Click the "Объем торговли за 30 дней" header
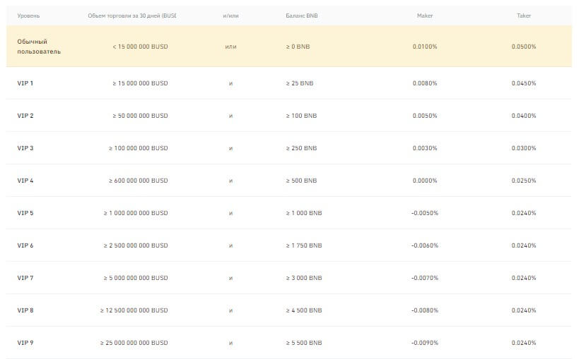 click(131, 16)
